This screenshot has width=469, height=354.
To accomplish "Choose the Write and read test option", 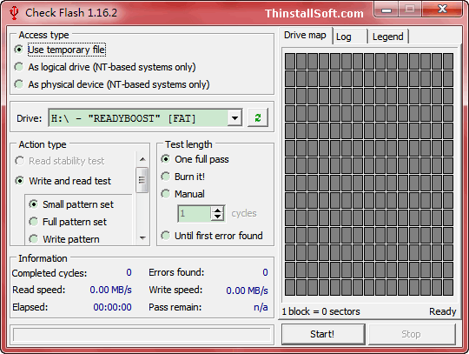I will 63,181.
